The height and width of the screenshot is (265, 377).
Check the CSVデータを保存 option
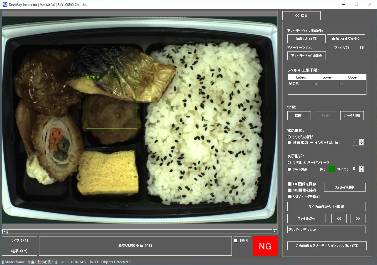click(290, 196)
